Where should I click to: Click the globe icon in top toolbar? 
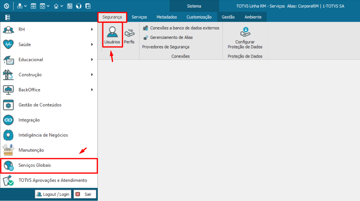click(79, 6)
